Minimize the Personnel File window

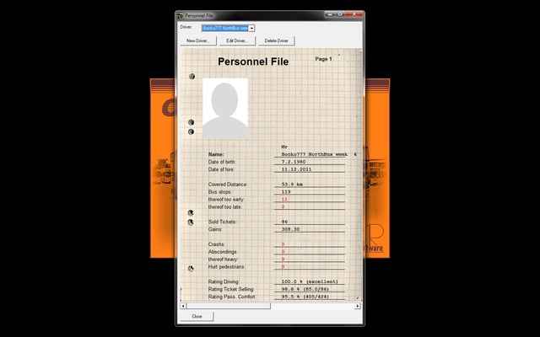point(327,15)
